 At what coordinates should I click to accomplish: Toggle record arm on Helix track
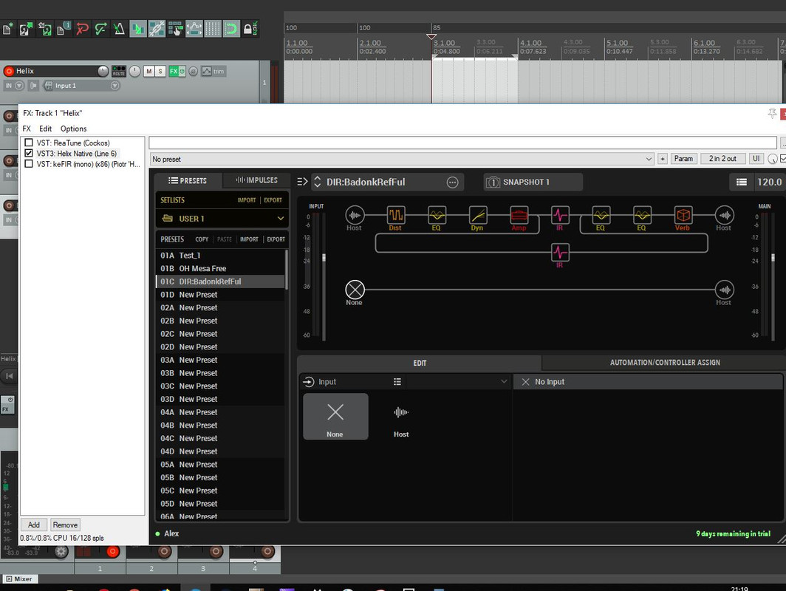click(9, 71)
